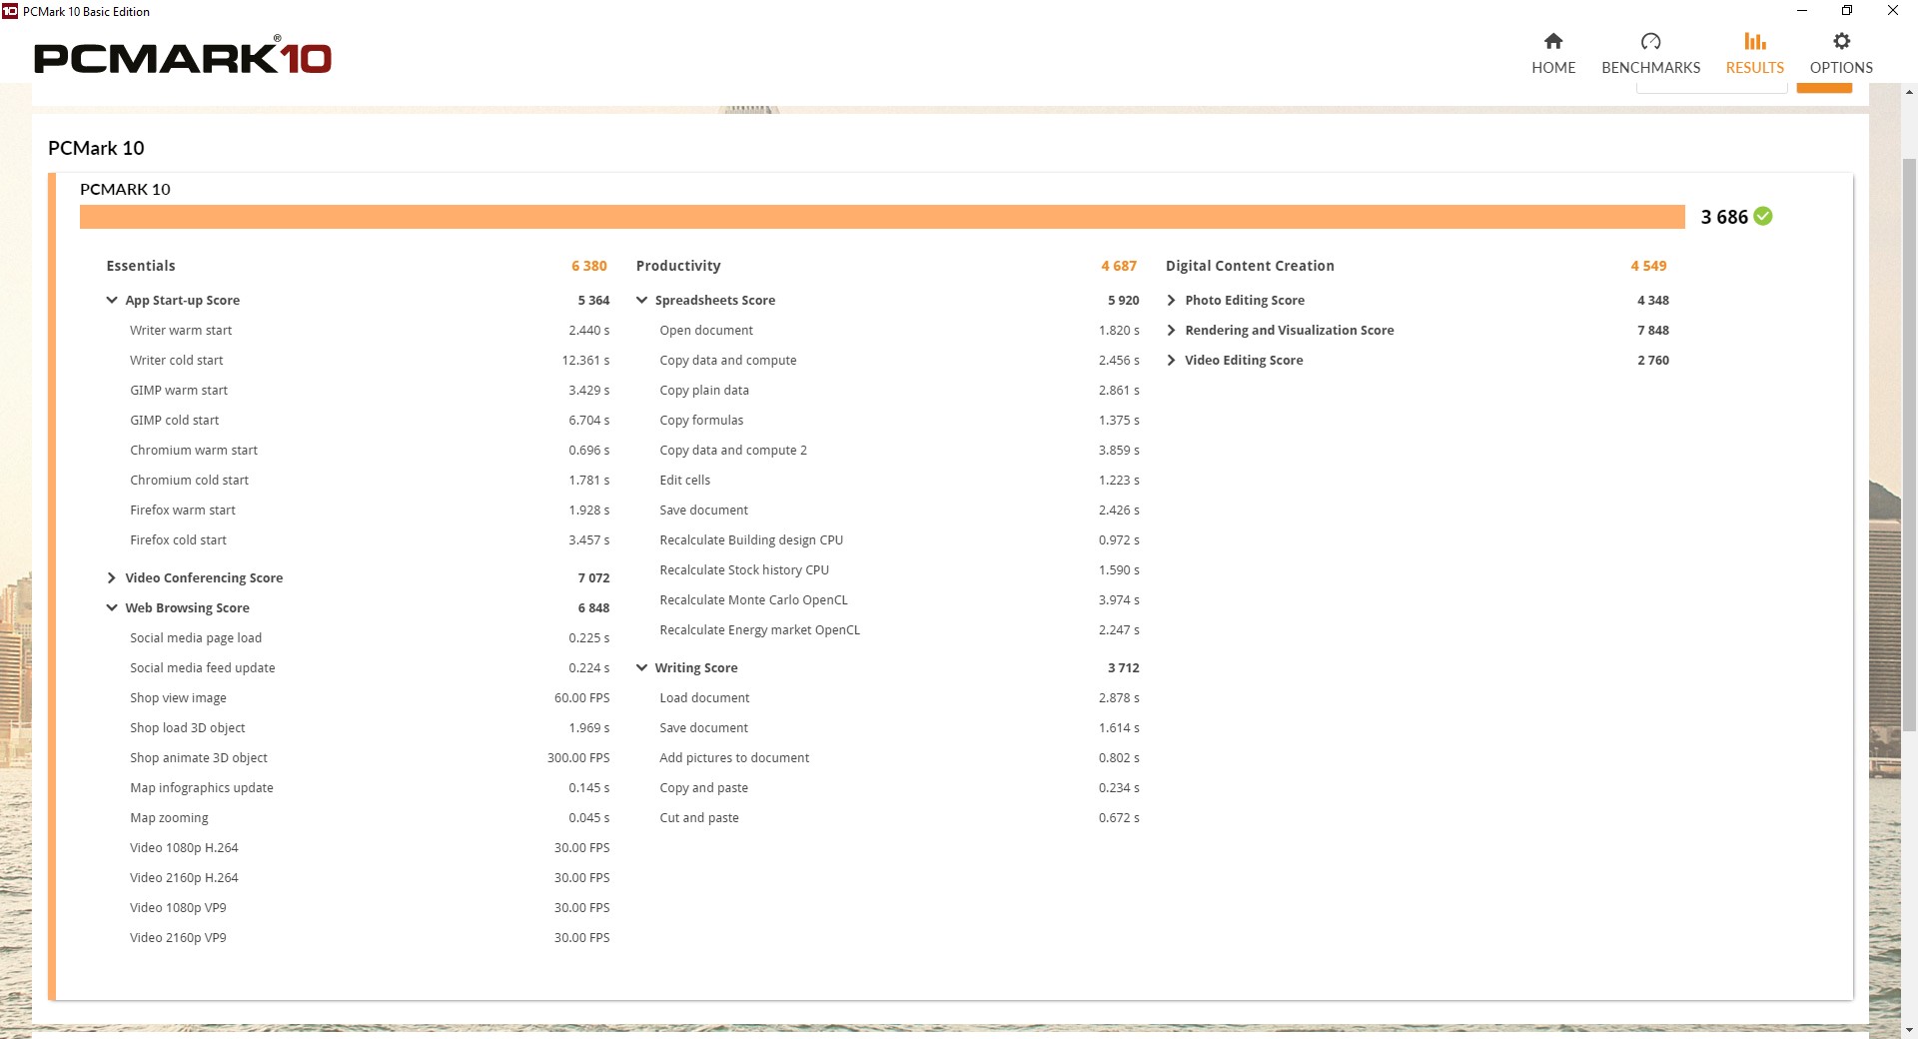
Task: Click the Digital Content Creation heading
Action: pos(1250,266)
